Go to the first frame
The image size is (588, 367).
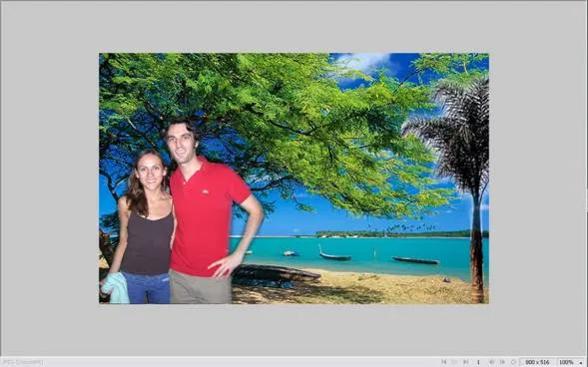(x=443, y=362)
